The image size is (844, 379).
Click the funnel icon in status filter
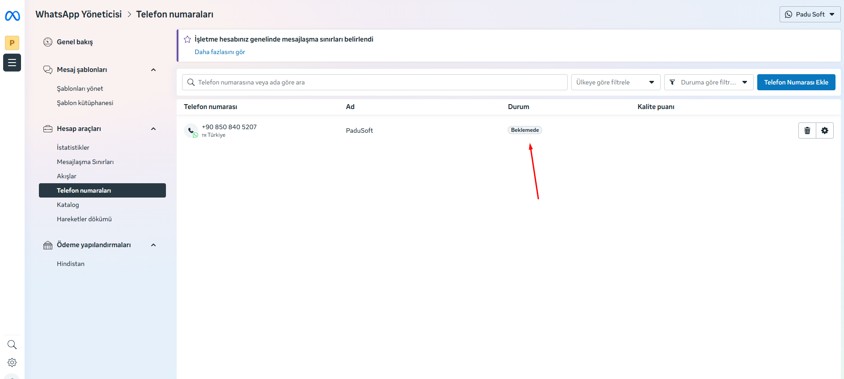pyautogui.click(x=672, y=82)
